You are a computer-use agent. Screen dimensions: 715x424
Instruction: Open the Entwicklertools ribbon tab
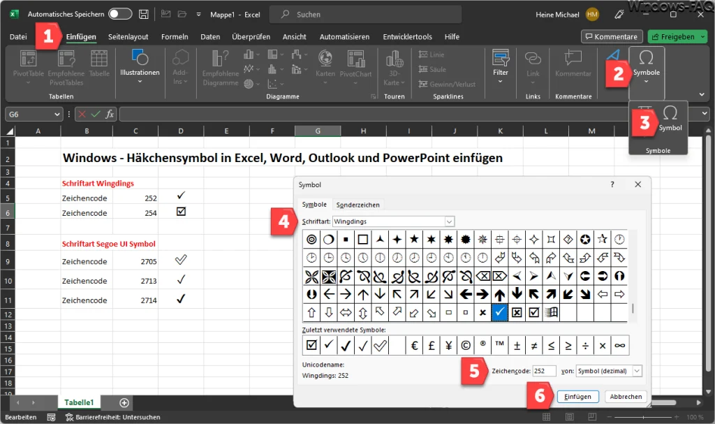(x=407, y=37)
